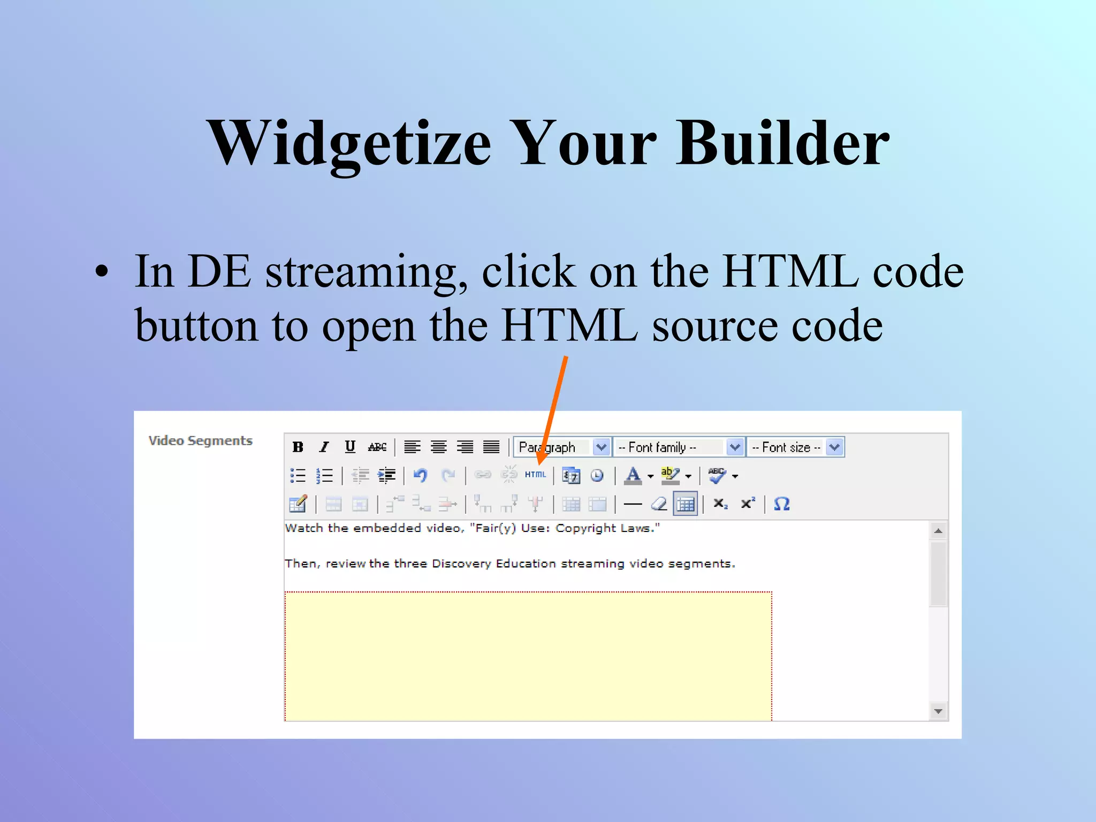Delete the table column
The image size is (1096, 822).
pos(535,504)
